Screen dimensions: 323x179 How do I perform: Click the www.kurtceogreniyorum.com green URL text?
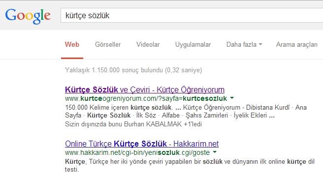(x=146, y=98)
